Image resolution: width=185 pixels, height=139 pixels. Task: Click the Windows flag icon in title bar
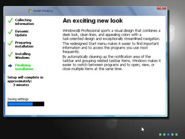[x=30, y=11]
